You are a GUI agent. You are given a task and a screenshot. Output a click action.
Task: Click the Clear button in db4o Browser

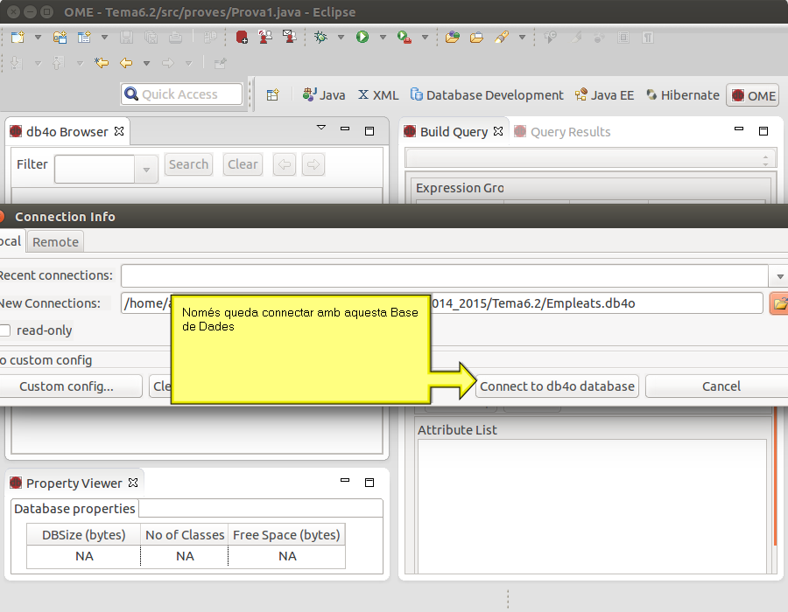click(x=243, y=164)
